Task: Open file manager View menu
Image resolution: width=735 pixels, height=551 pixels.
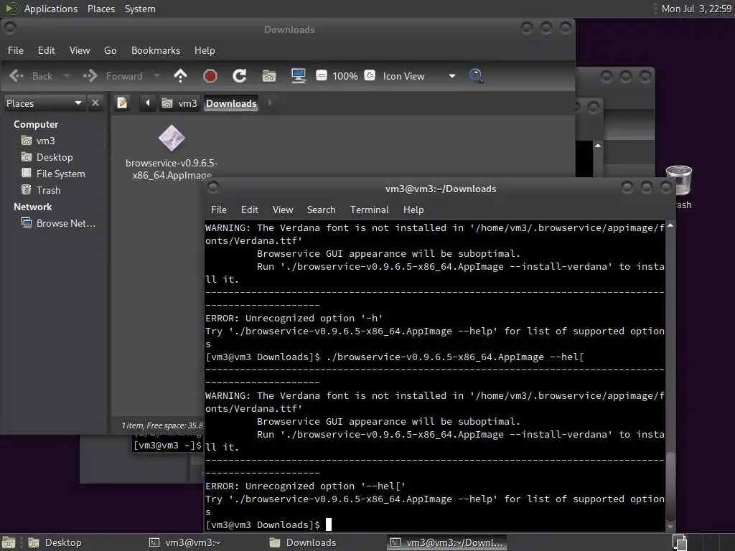Action: point(80,50)
